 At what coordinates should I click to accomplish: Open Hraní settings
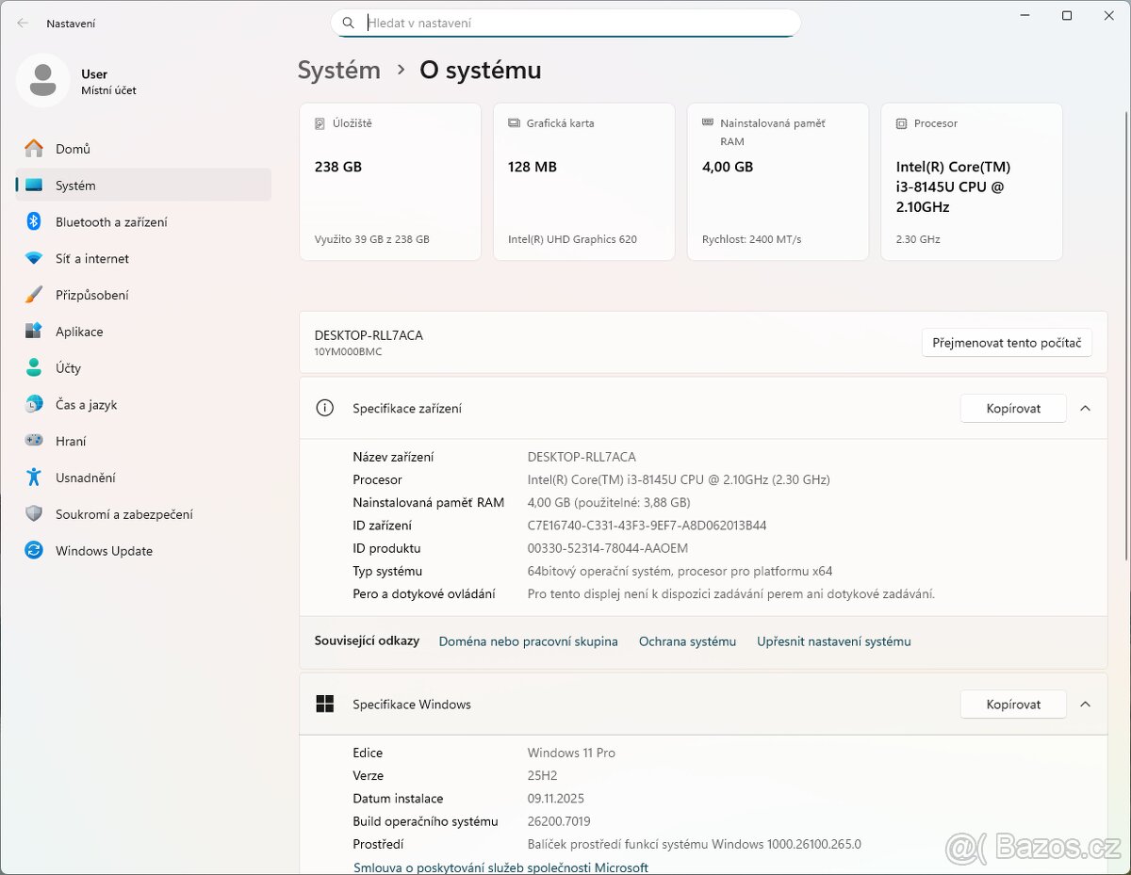pyautogui.click(x=71, y=441)
